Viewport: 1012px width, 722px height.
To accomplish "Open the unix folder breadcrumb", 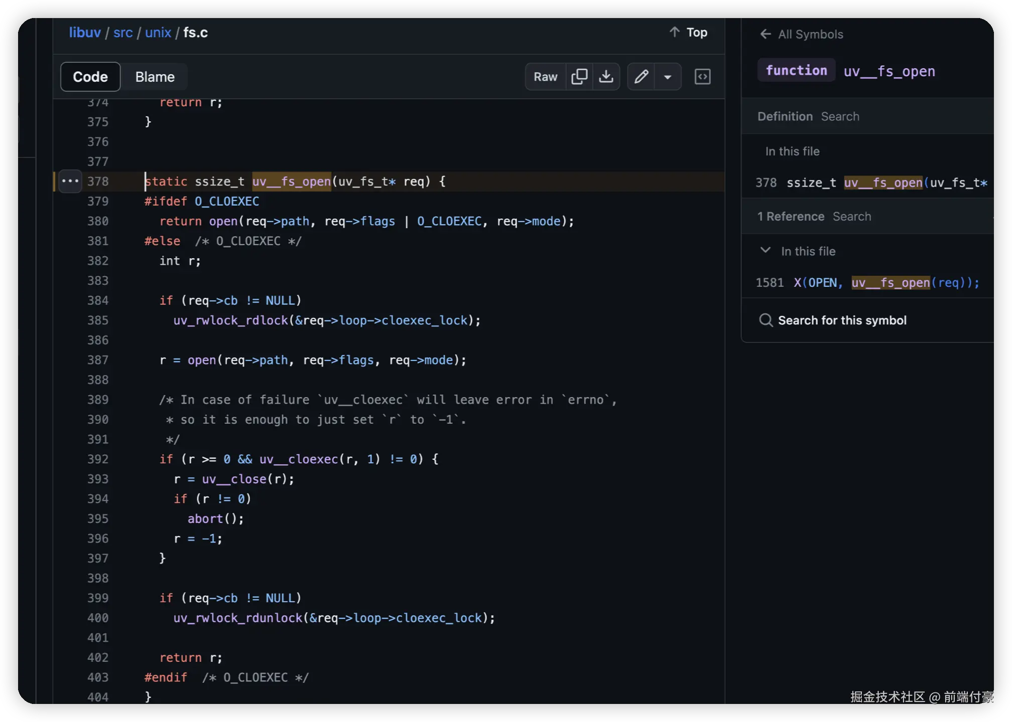I will pyautogui.click(x=158, y=33).
